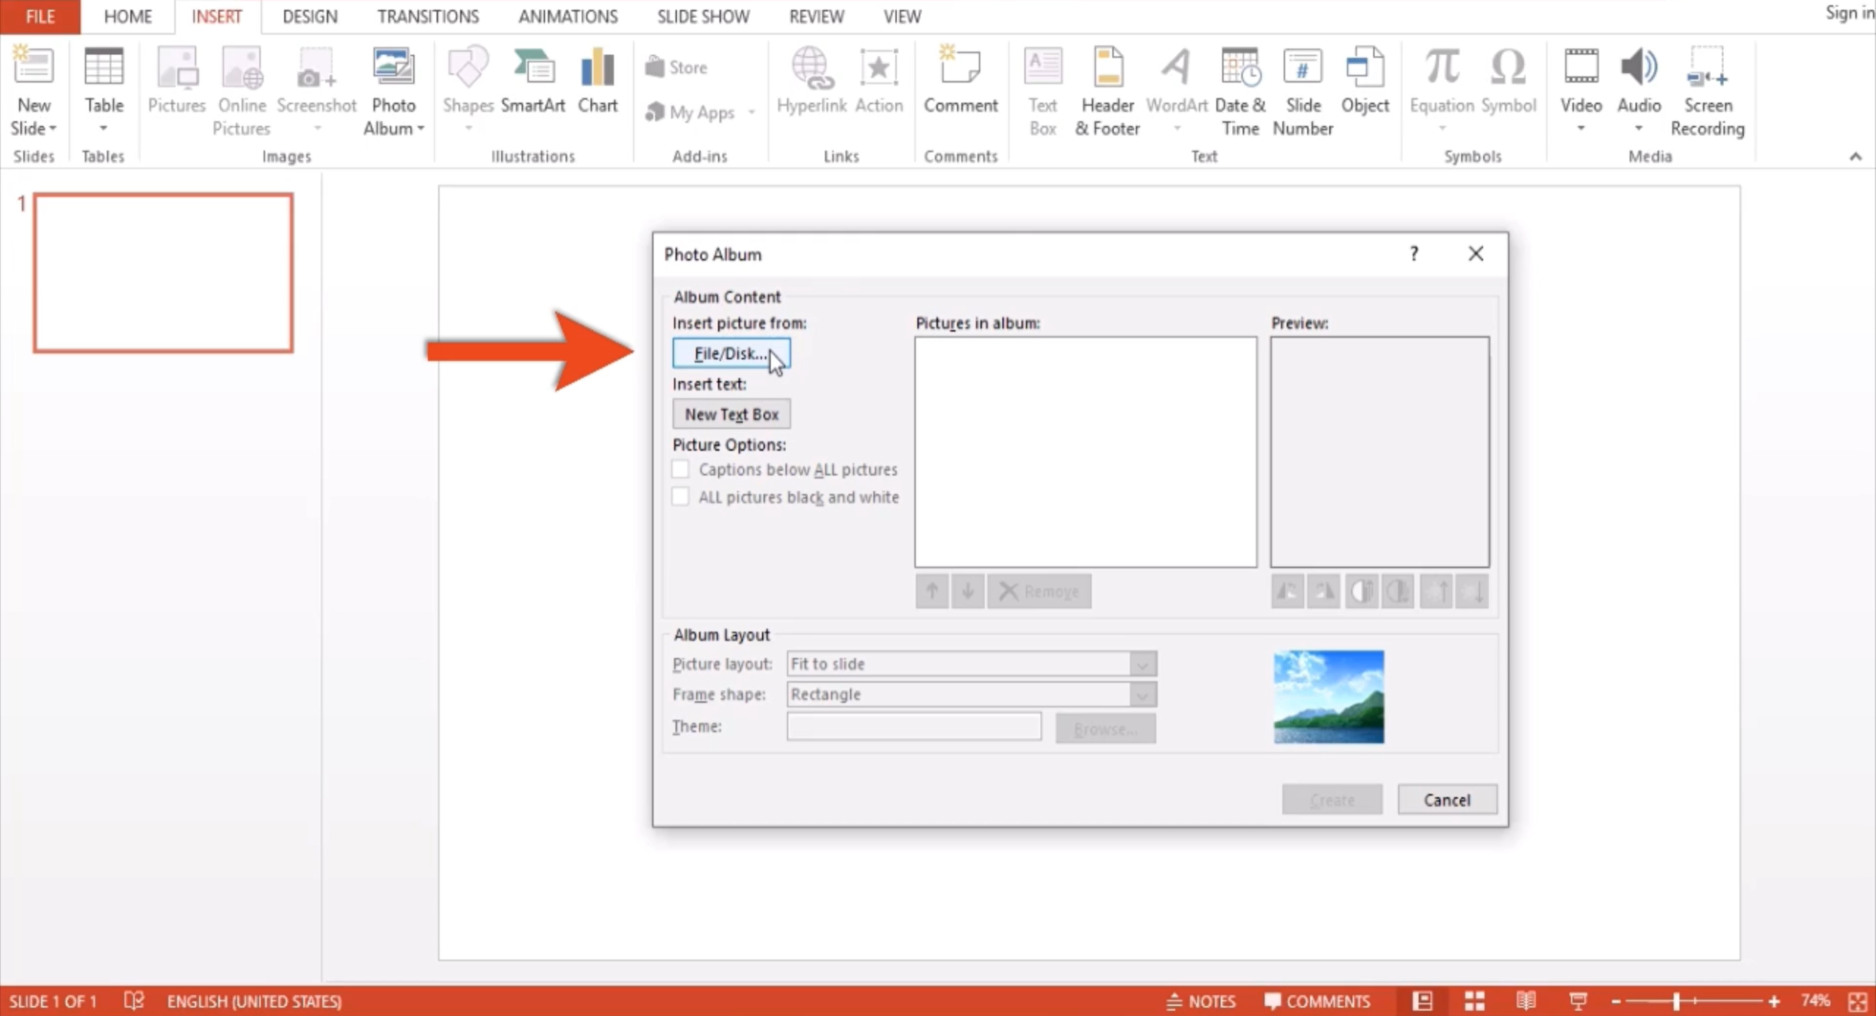The width and height of the screenshot is (1876, 1016).
Task: Expand the Picture layout dropdown
Action: [x=1142, y=664]
